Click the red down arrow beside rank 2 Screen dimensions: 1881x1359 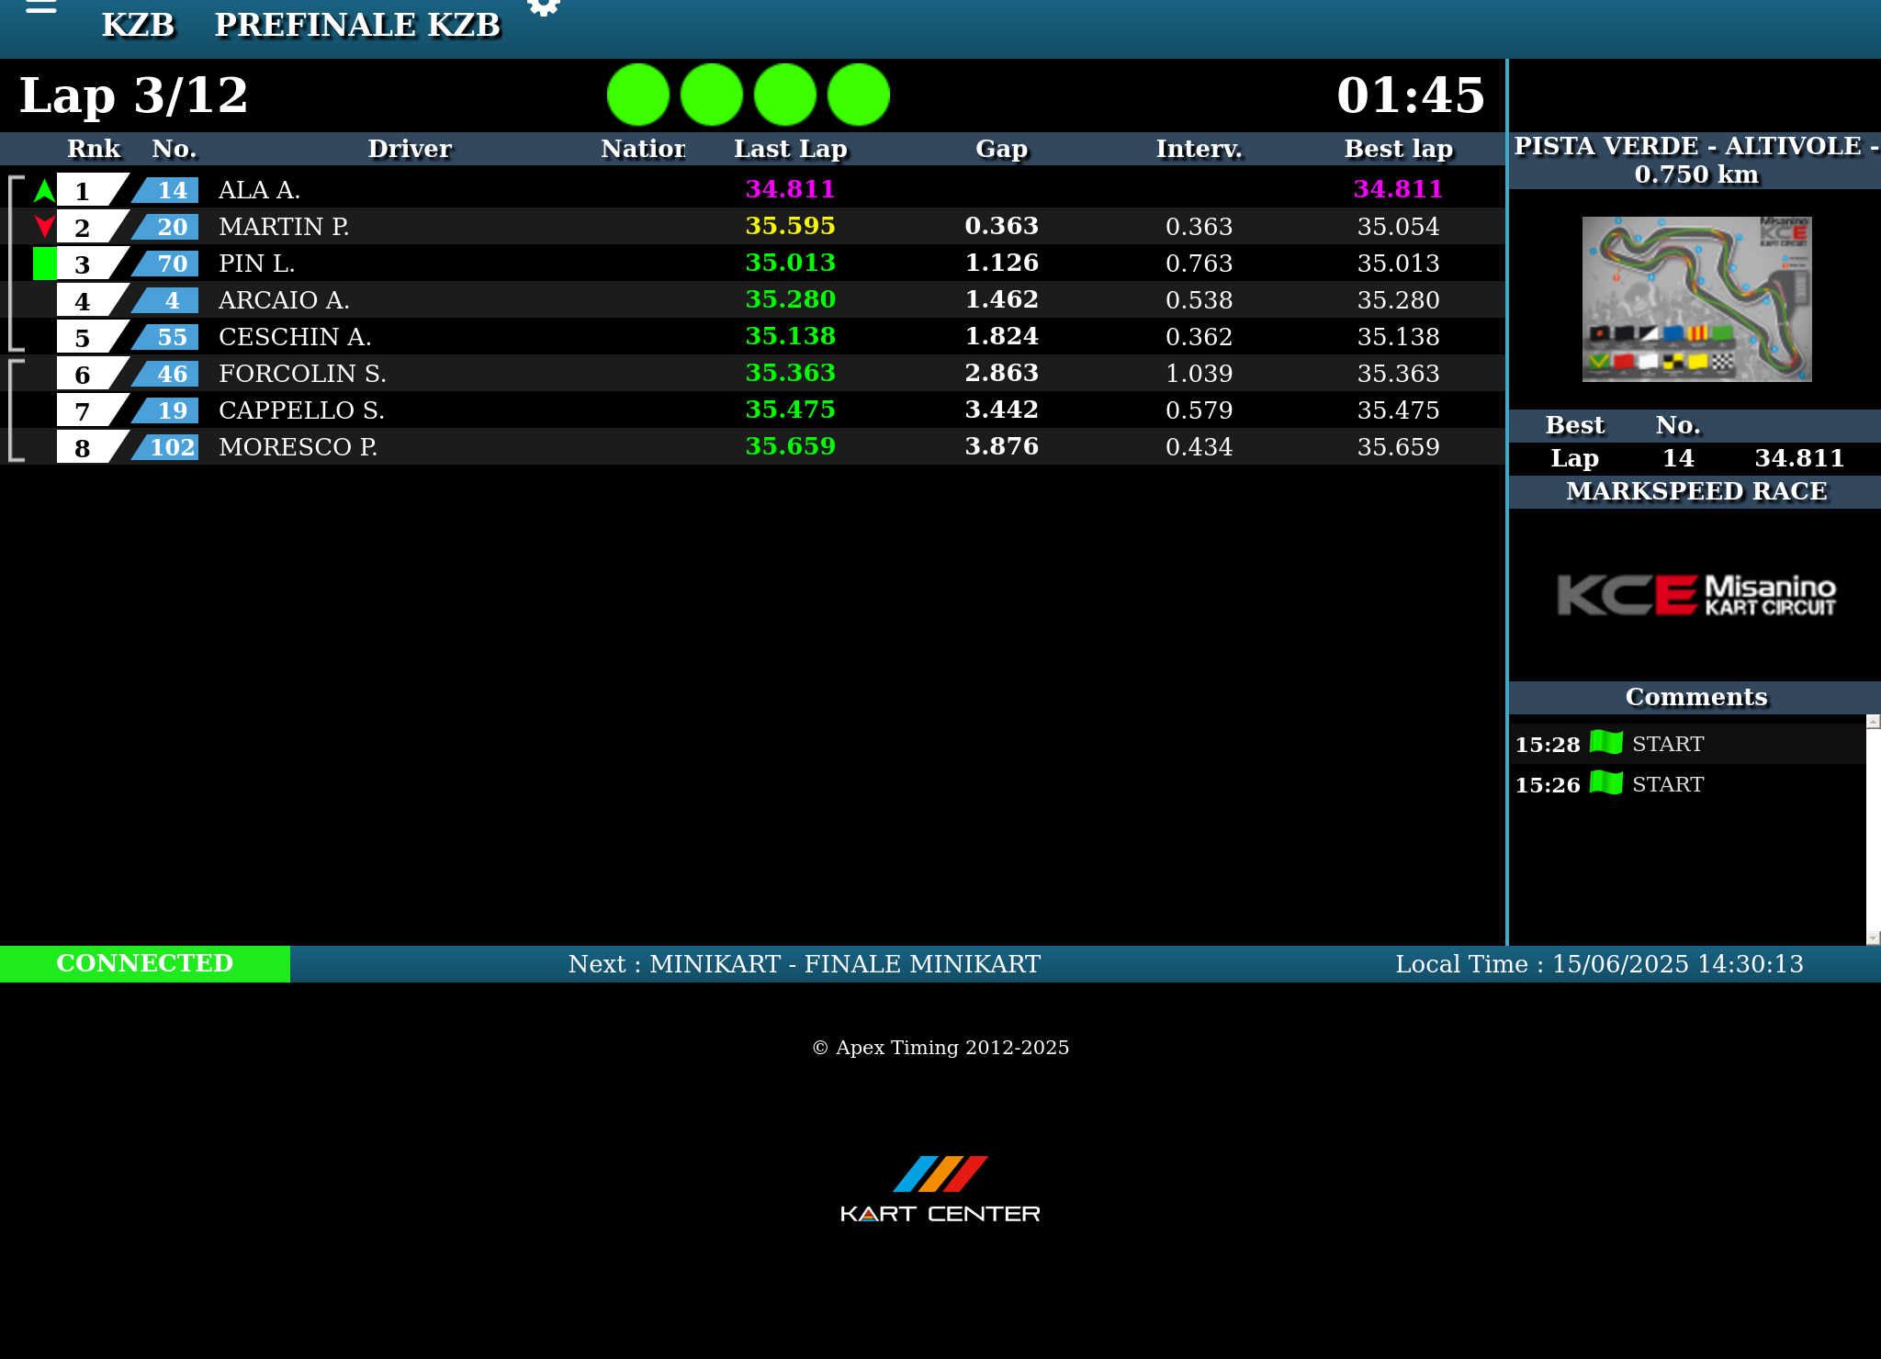(x=44, y=226)
